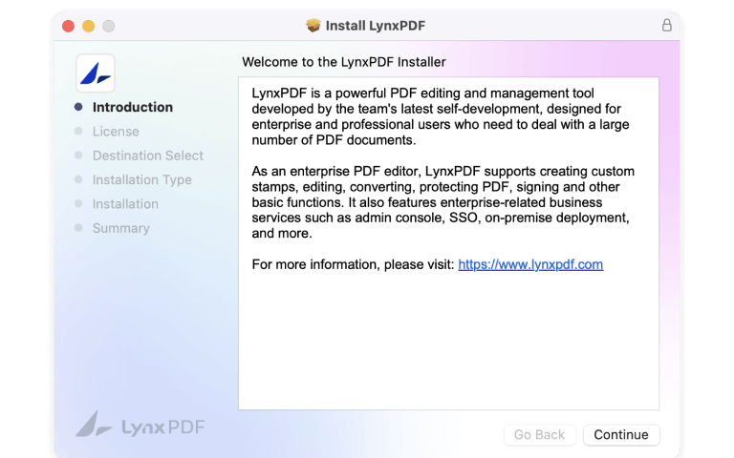The height and width of the screenshot is (458, 734).
Task: Click the LynxPDF logo at bottom left
Action: coord(140,425)
